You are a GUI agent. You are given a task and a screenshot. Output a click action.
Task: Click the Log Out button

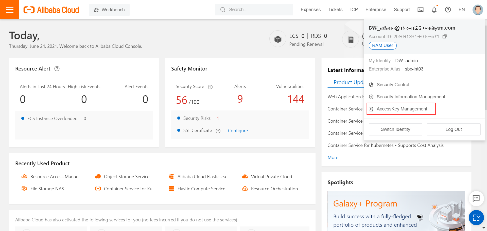pyautogui.click(x=454, y=129)
